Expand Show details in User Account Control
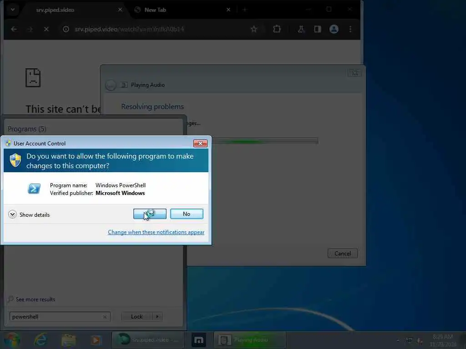The width and height of the screenshot is (466, 349). [x=29, y=214]
